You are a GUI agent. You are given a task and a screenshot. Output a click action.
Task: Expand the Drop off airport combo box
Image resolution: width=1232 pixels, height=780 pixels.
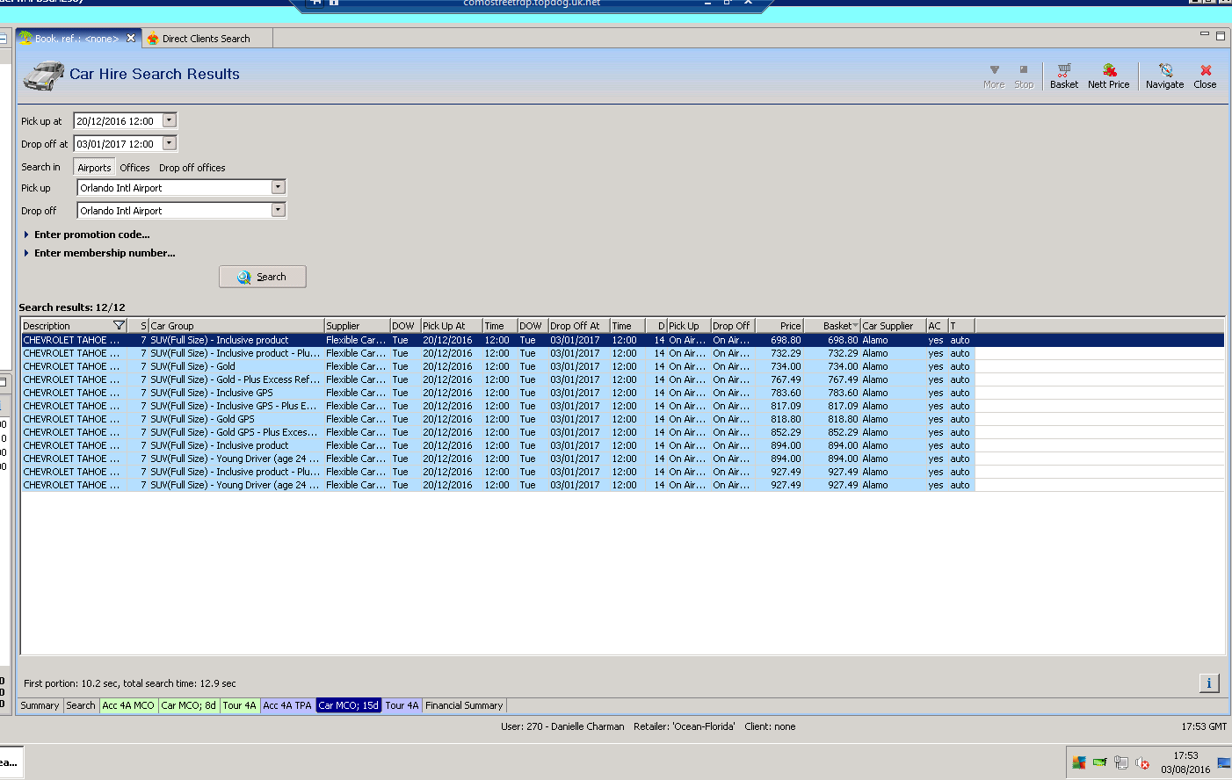coord(278,210)
